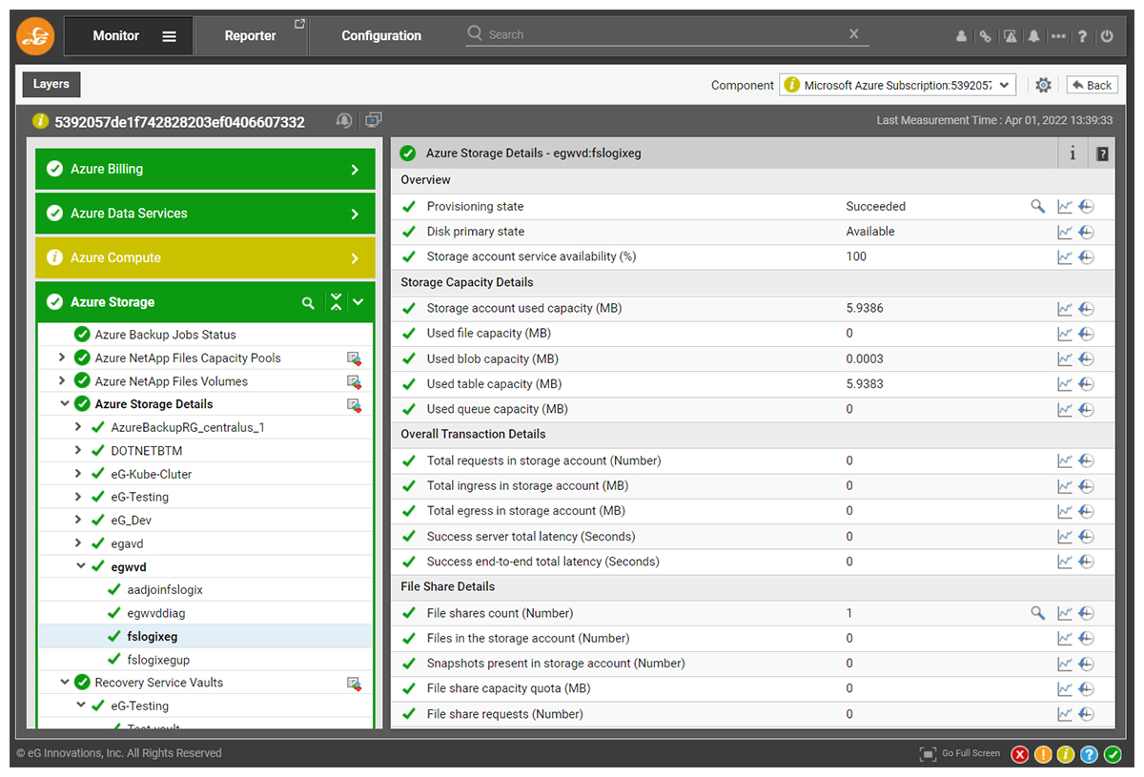
Task: Expand the eG_Dev tree node
Action: [78, 520]
